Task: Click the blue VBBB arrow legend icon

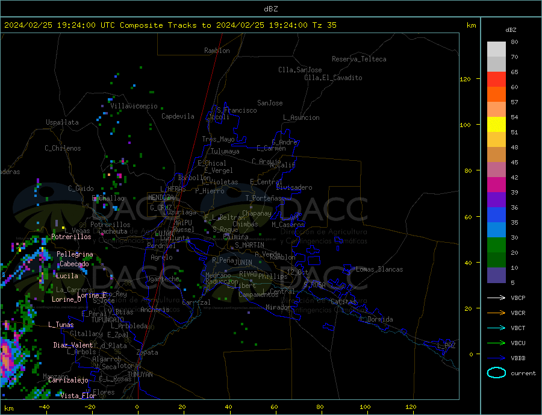Action: [496, 358]
